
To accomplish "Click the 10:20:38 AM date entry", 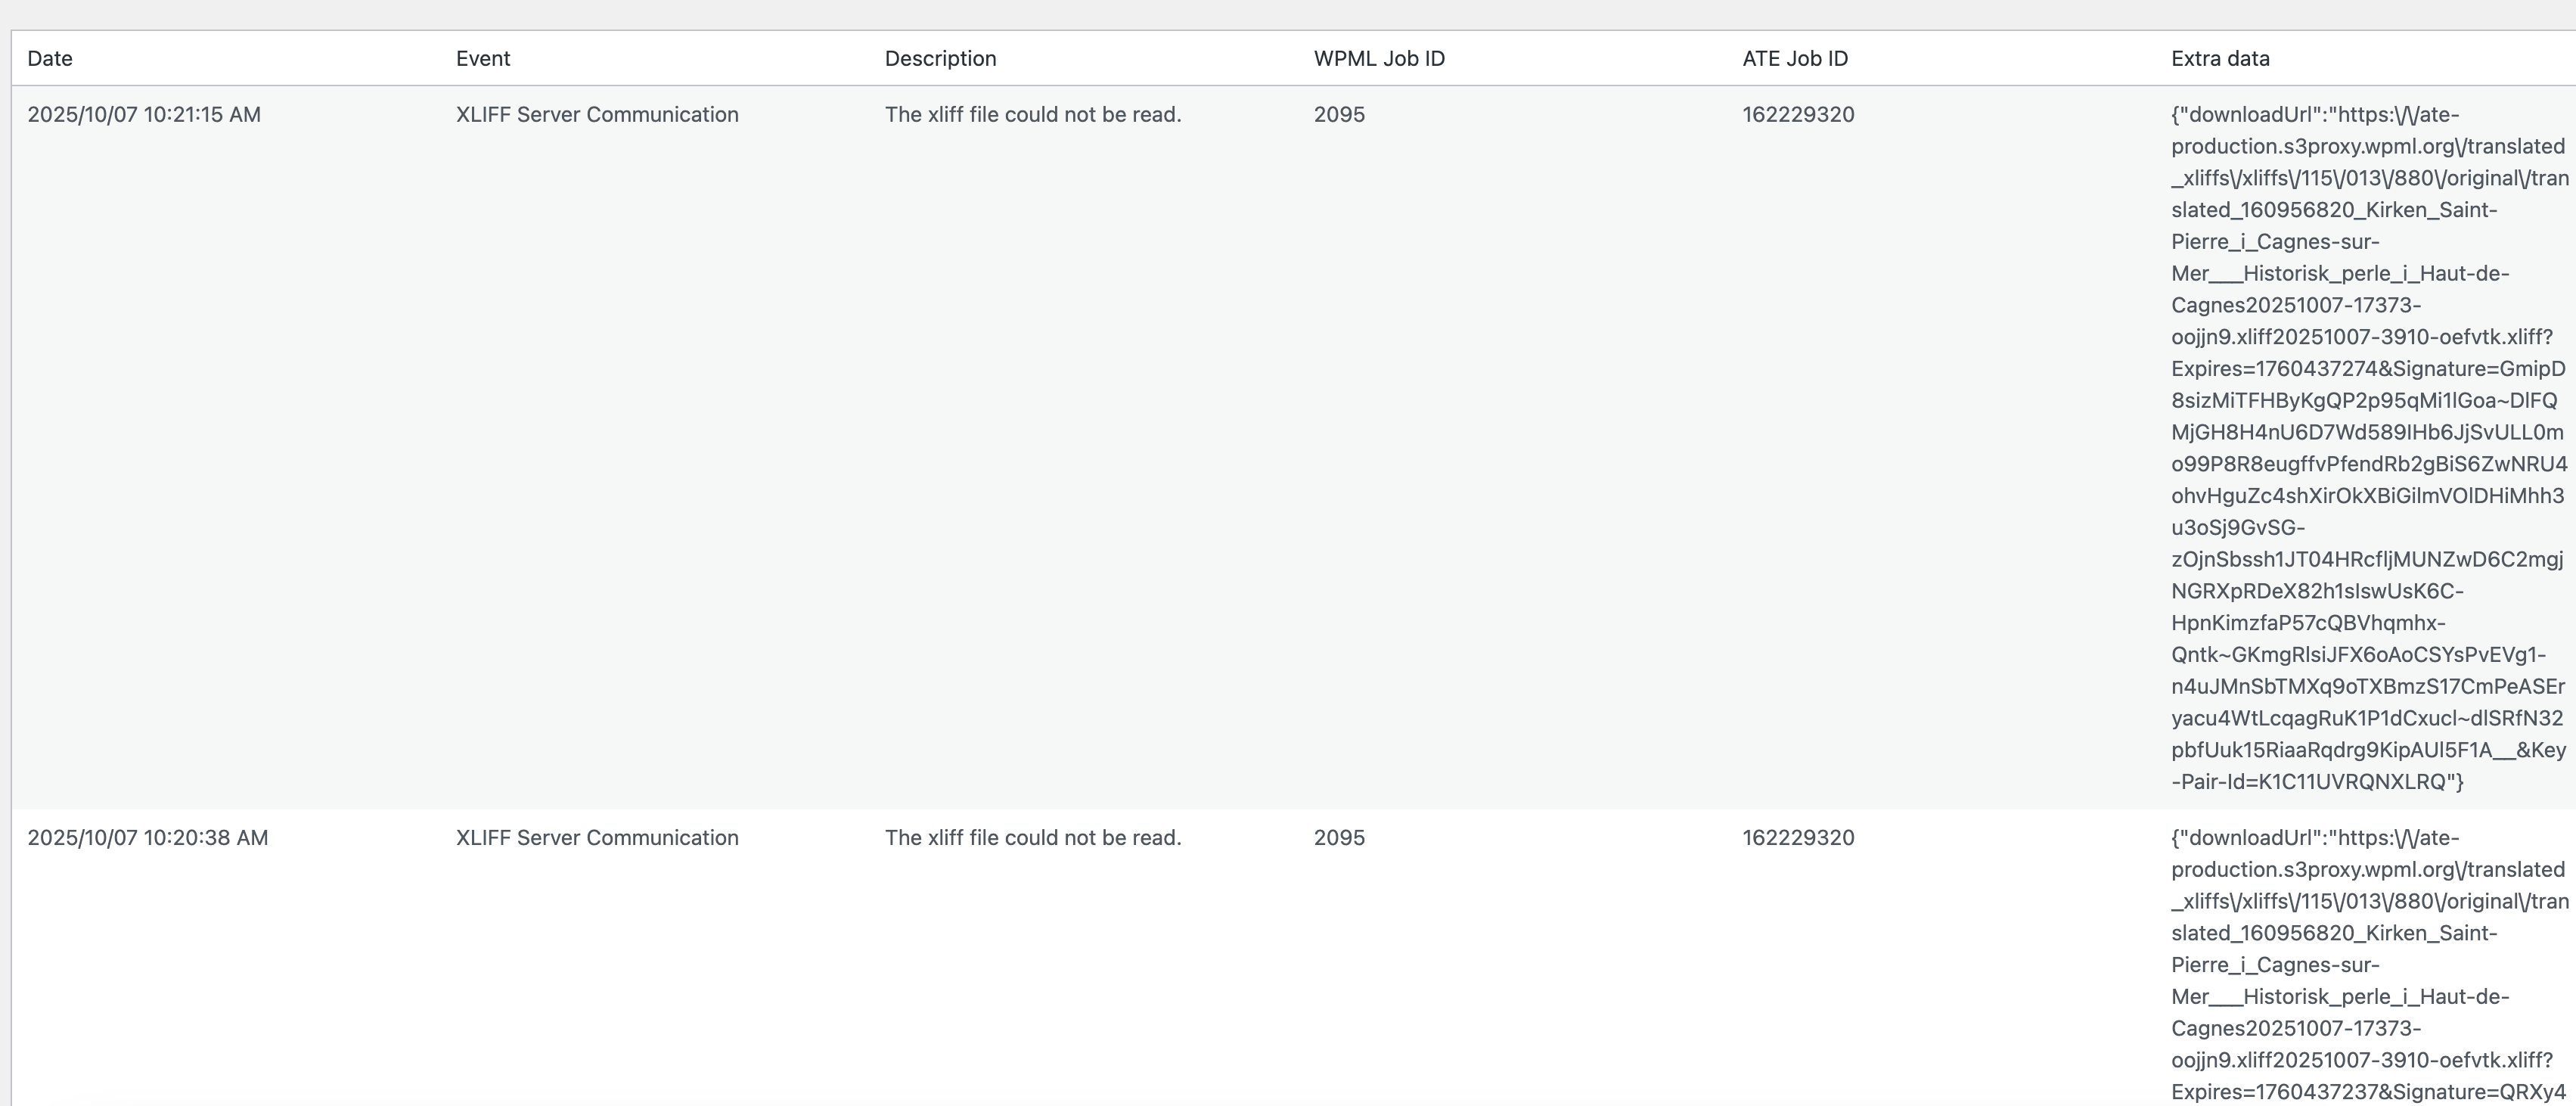I will point(148,837).
